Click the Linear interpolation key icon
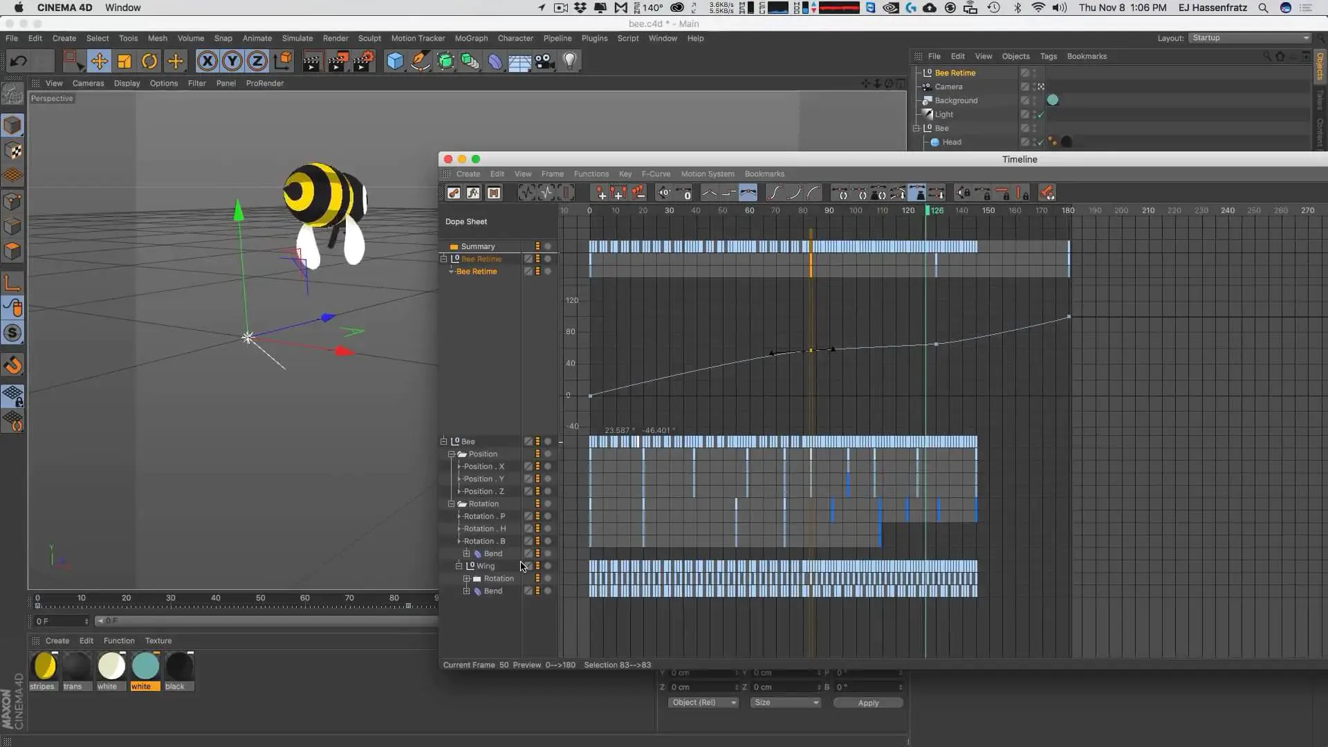 coord(709,193)
